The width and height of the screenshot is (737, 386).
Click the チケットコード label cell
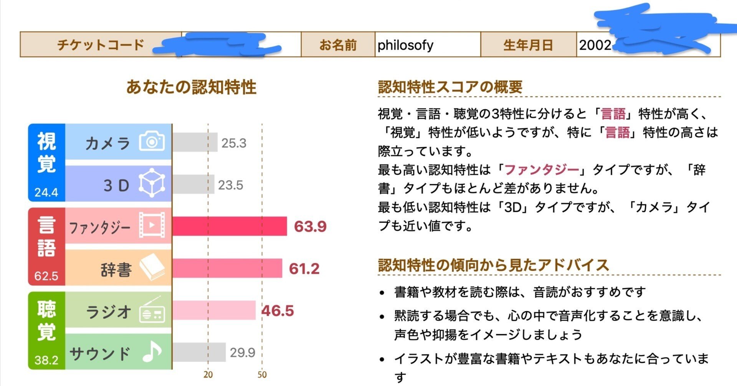pyautogui.click(x=101, y=45)
